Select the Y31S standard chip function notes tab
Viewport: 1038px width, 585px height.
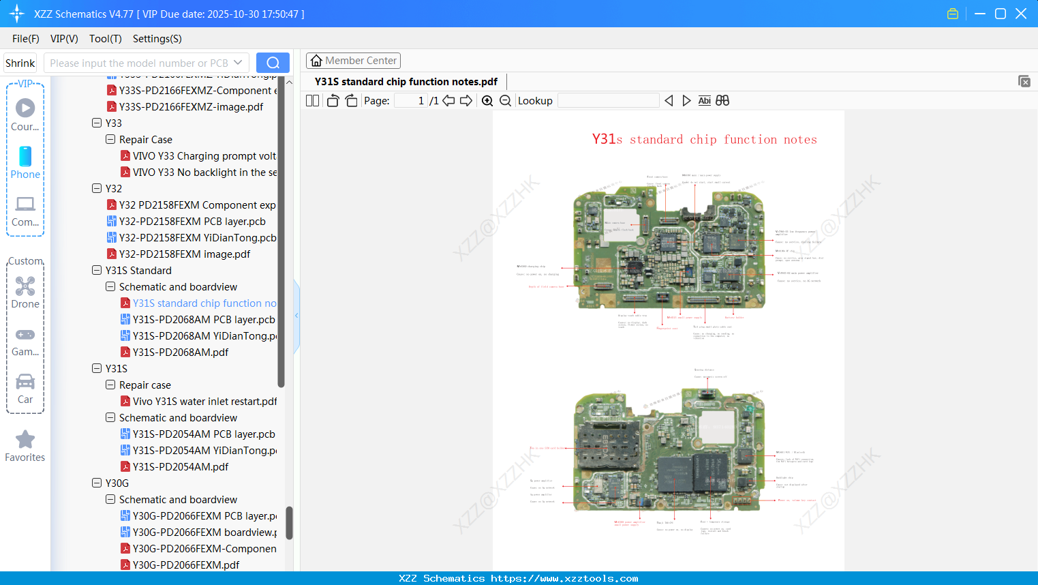(406, 81)
